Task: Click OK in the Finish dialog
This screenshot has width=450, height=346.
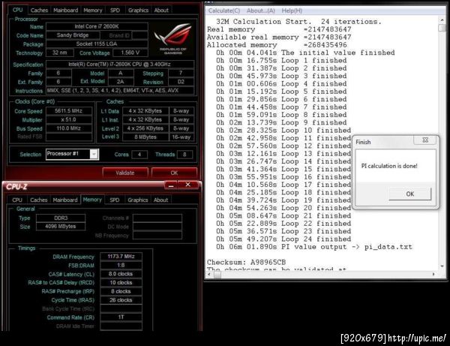Action: pyautogui.click(x=409, y=194)
